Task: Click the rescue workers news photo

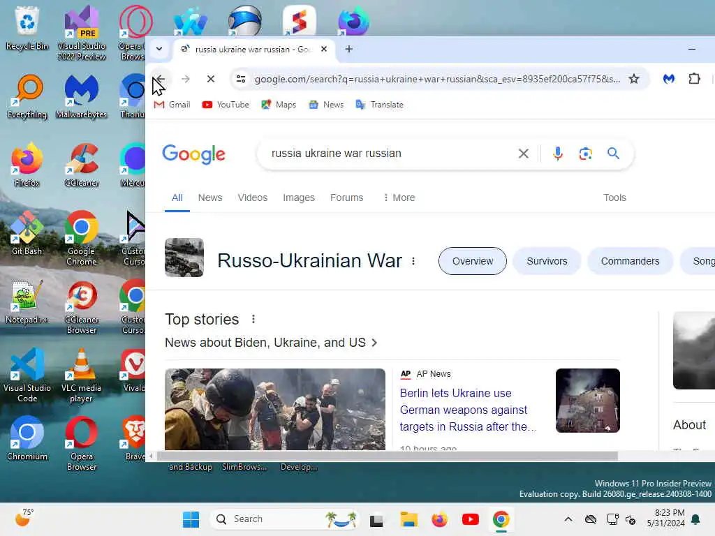Action: (275, 409)
